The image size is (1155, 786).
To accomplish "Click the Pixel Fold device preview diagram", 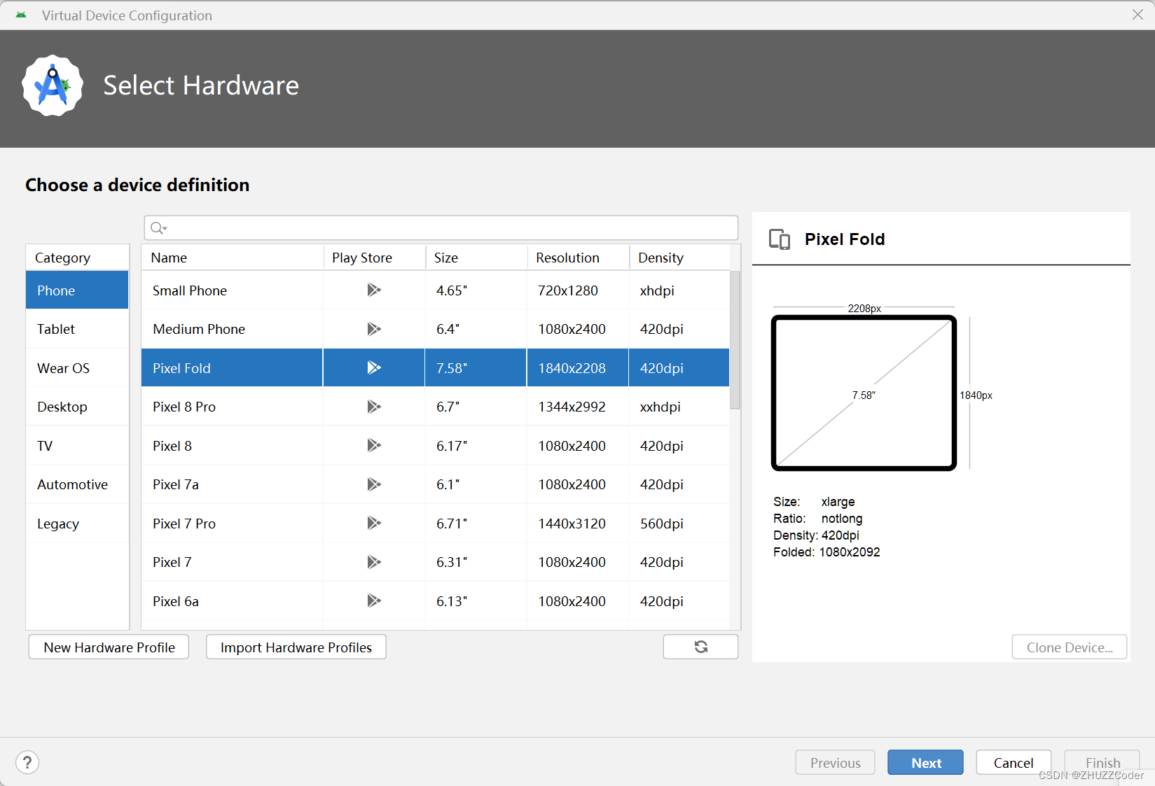I will pyautogui.click(x=864, y=393).
